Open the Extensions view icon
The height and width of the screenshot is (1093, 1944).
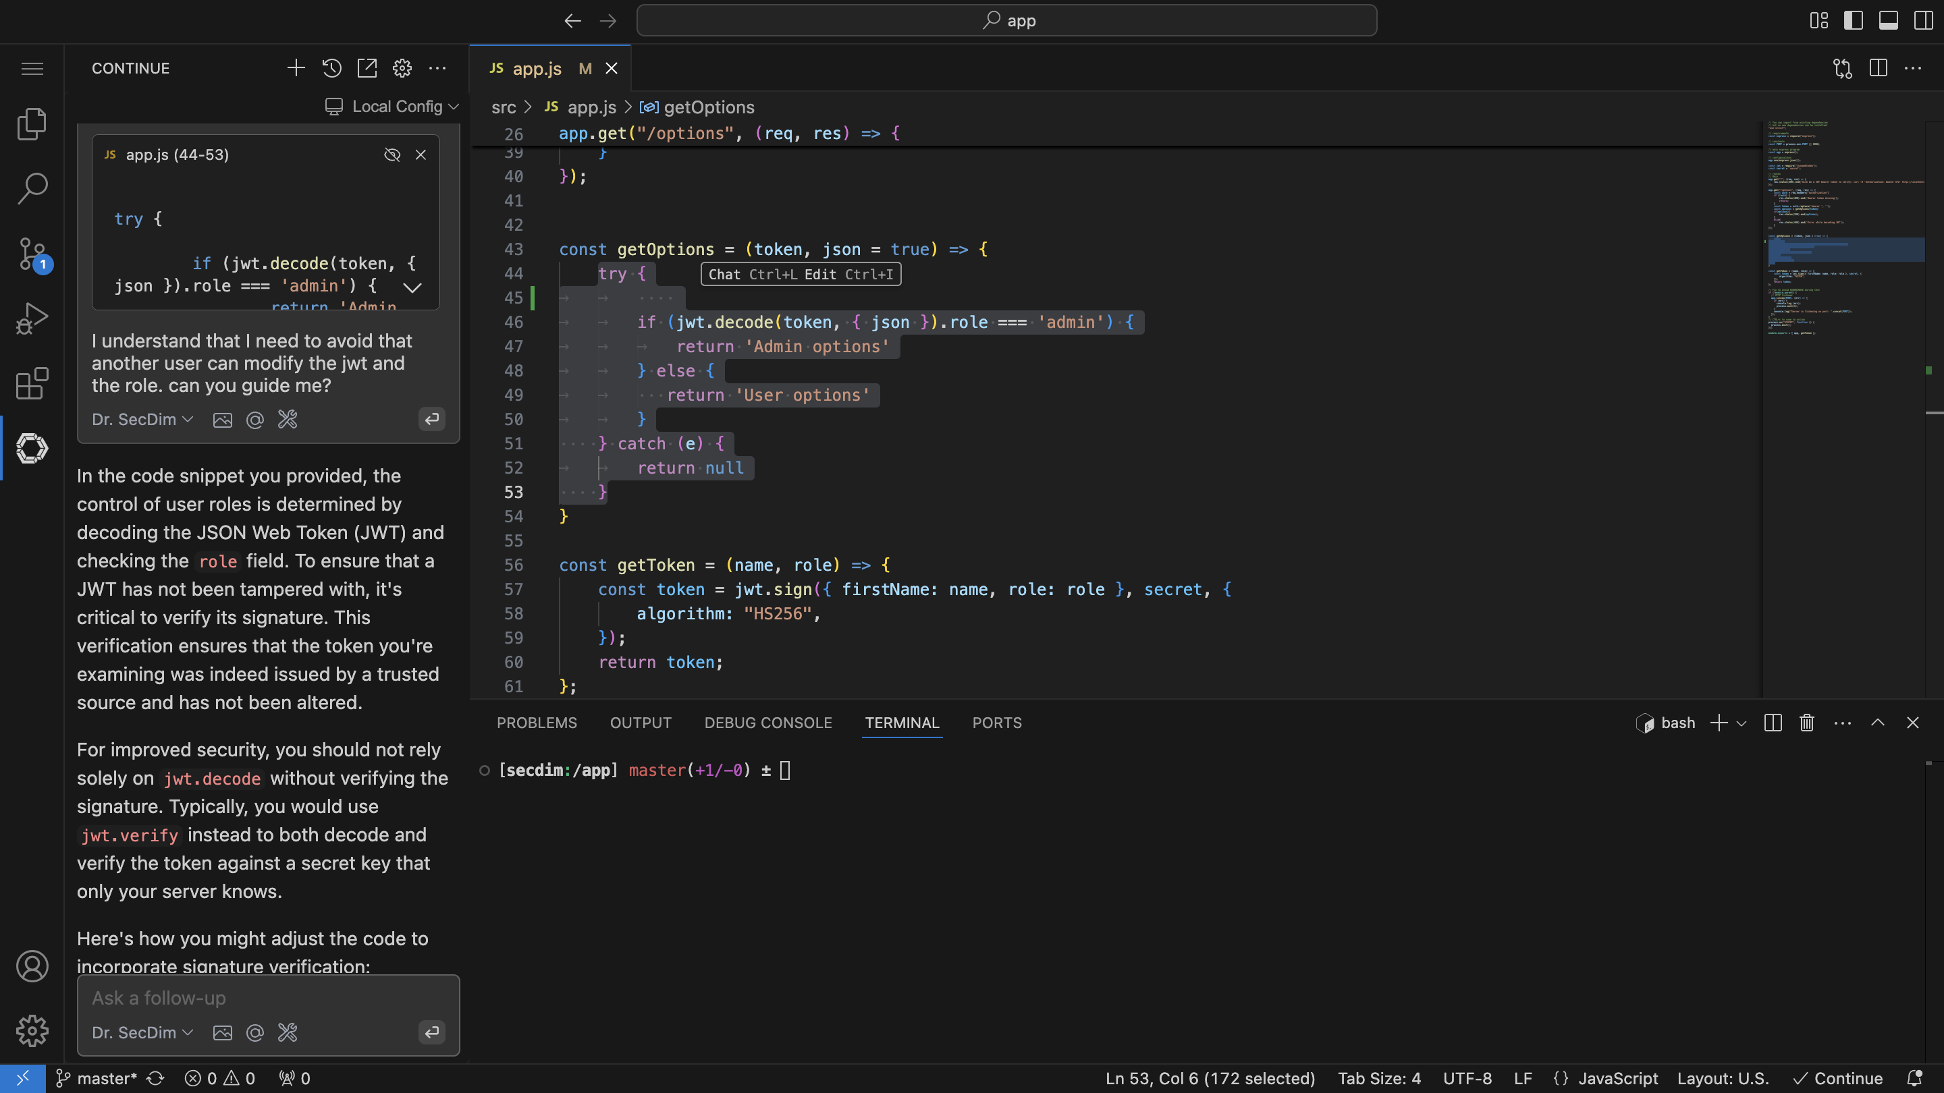click(32, 383)
